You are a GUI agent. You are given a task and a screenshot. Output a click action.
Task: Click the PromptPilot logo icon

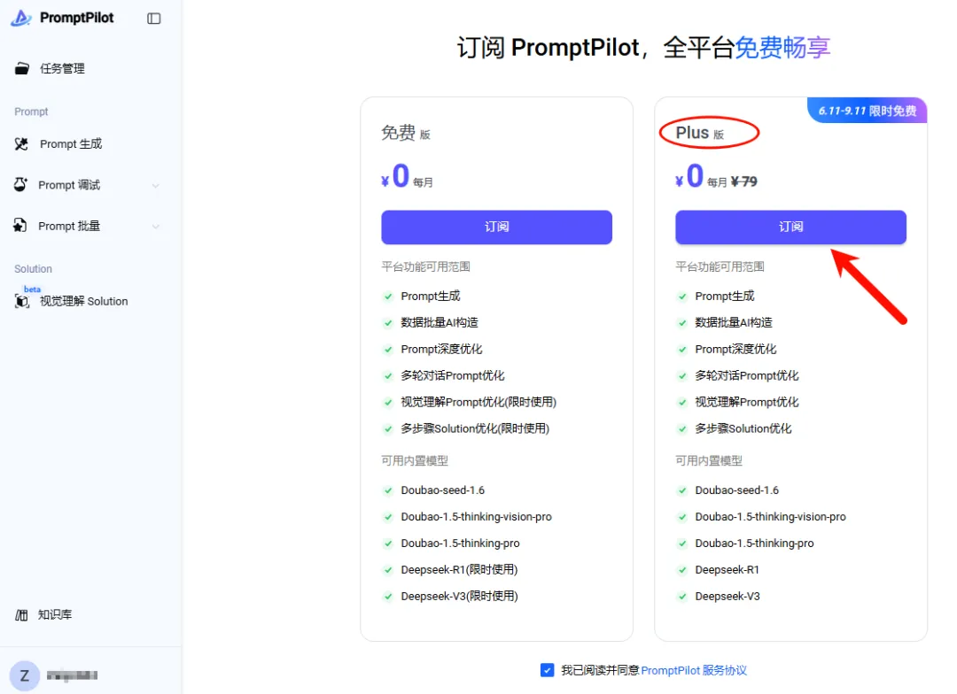[x=19, y=17]
